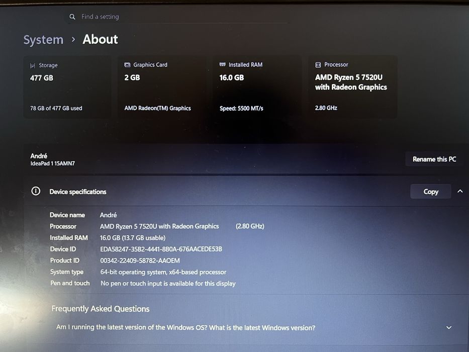Go back to System breadcrumb
Viewport: 469px width, 352px height.
pyautogui.click(x=43, y=40)
